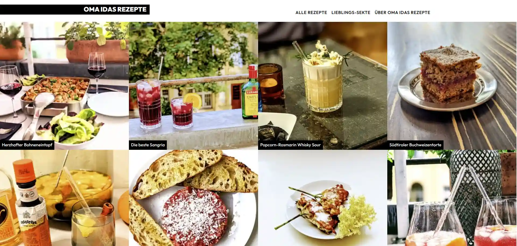Image resolution: width=517 pixels, height=246 pixels.
Task: Open the elderflower dish recipe tile
Action: point(323,198)
